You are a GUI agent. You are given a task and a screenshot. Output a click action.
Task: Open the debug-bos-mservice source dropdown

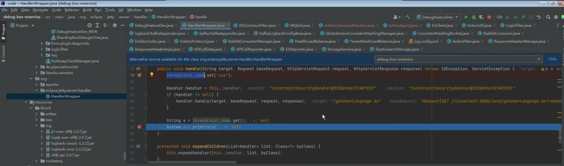click(x=458, y=59)
